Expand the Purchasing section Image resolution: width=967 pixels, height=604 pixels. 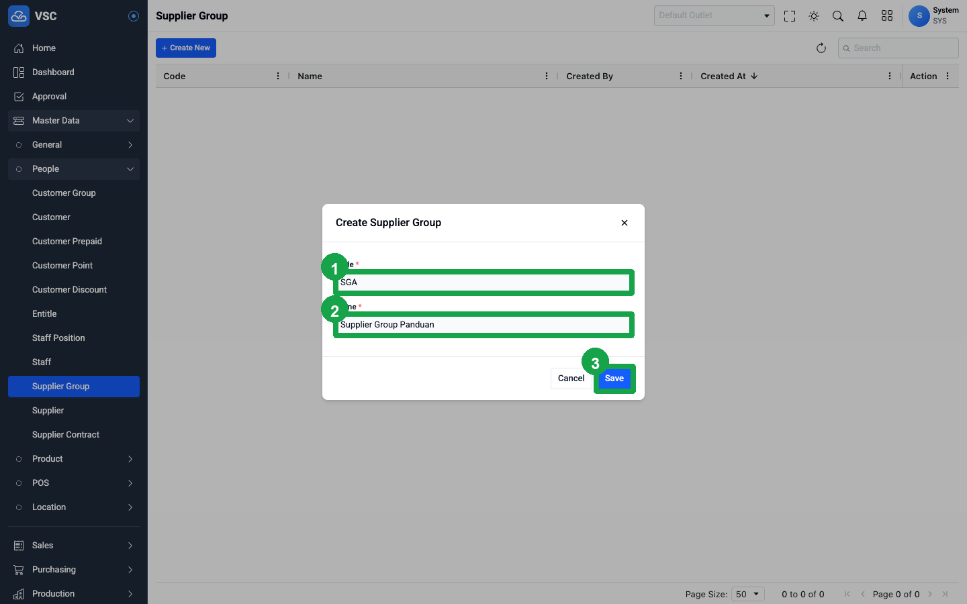coord(74,570)
